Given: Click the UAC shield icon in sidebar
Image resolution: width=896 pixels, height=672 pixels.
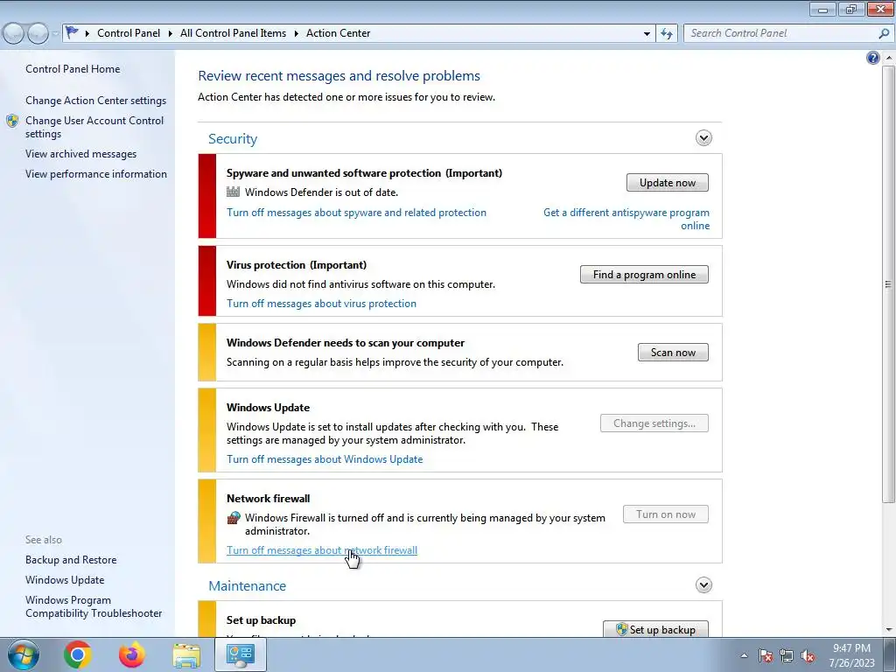Looking at the screenshot, I should click(12, 121).
